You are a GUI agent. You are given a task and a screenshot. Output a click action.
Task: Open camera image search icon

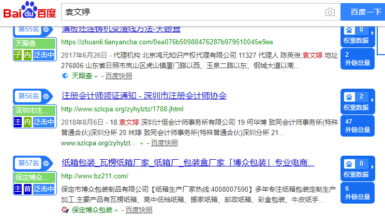pyautogui.click(x=330, y=12)
